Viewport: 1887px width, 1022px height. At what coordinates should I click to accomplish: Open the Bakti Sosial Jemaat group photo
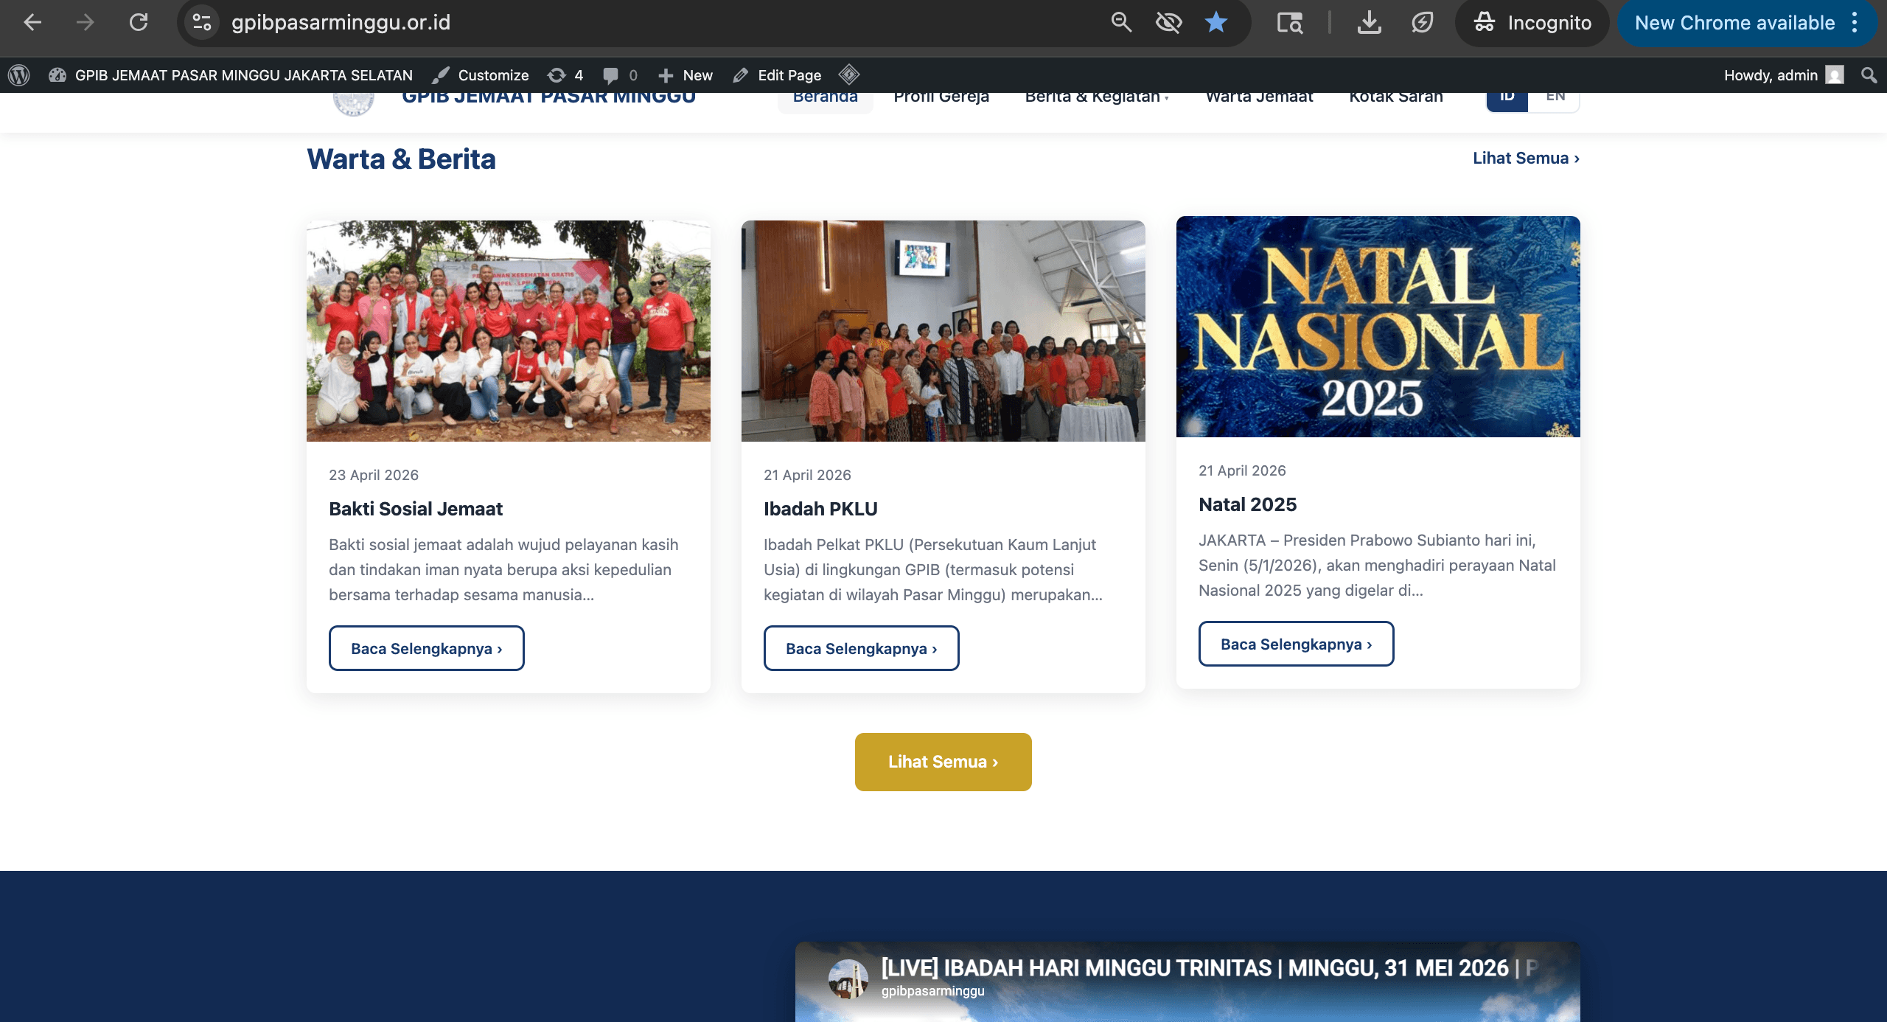(x=509, y=331)
